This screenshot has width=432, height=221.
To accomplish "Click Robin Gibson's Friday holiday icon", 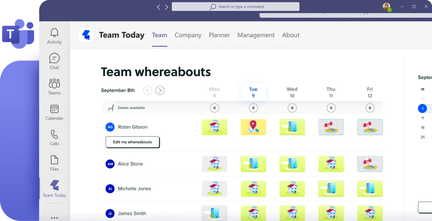I will coord(370,127).
